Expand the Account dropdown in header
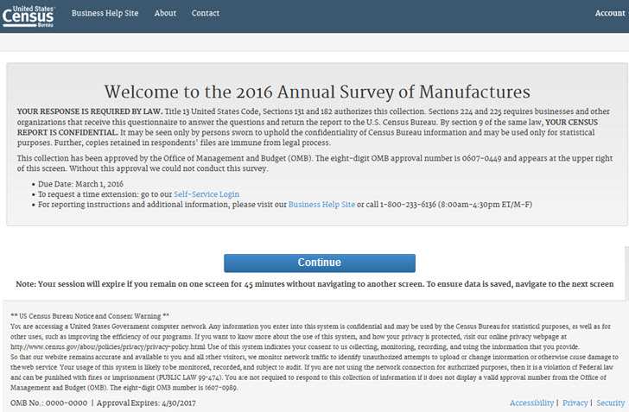 point(611,13)
